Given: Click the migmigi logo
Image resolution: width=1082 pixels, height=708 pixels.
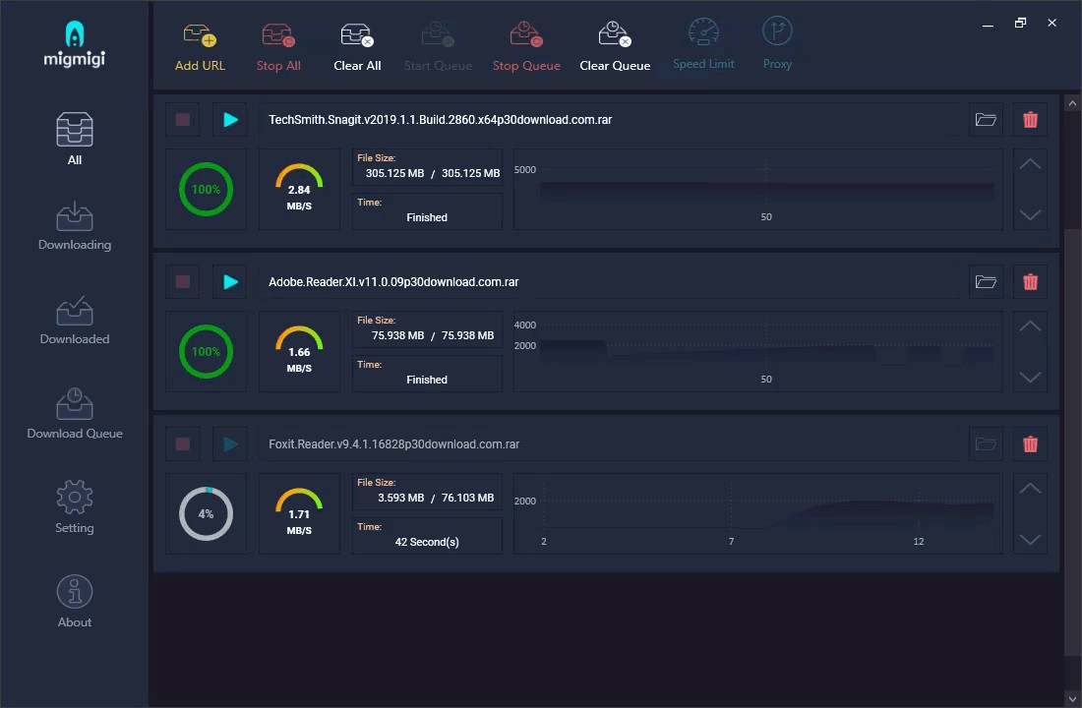Looking at the screenshot, I should (75, 43).
